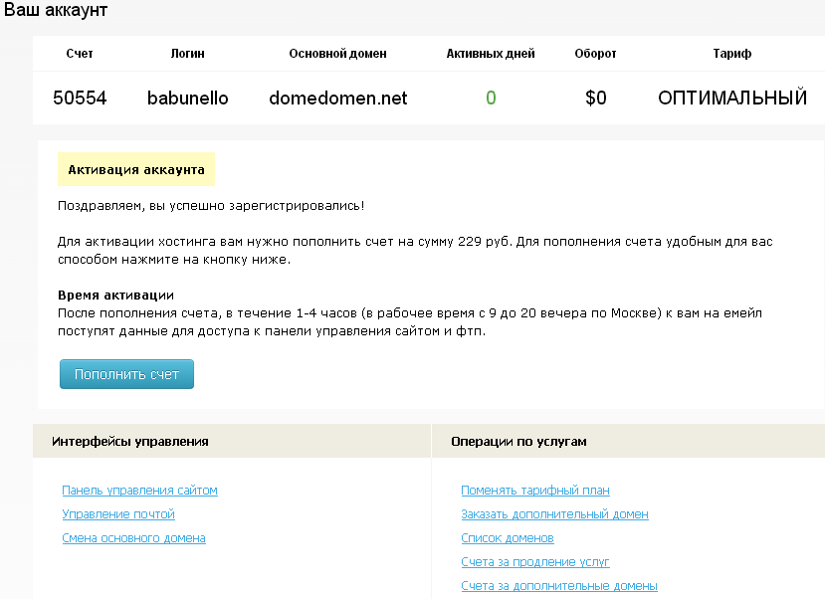The width and height of the screenshot is (825, 599).
Task: Click the Время активации subheading
Action: click(115, 296)
